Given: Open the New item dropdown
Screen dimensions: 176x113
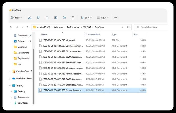Looking at the screenshot, I should 16,18.
